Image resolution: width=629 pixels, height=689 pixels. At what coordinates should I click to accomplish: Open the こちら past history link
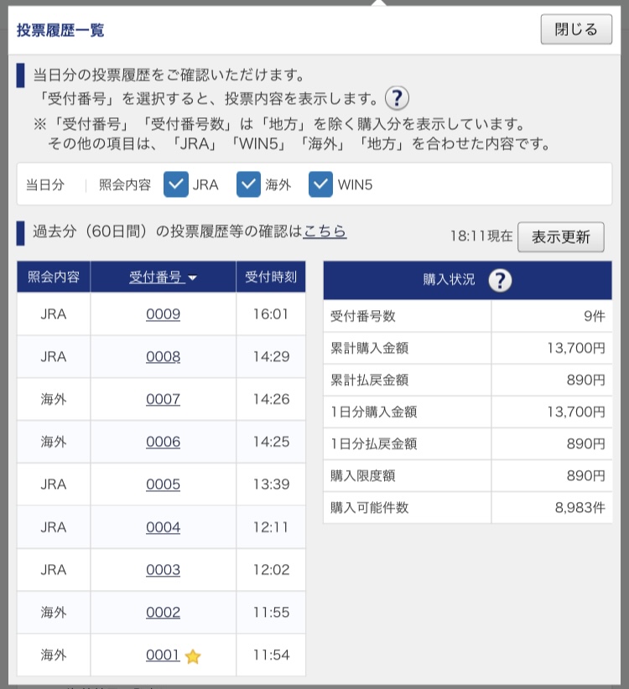(x=325, y=232)
